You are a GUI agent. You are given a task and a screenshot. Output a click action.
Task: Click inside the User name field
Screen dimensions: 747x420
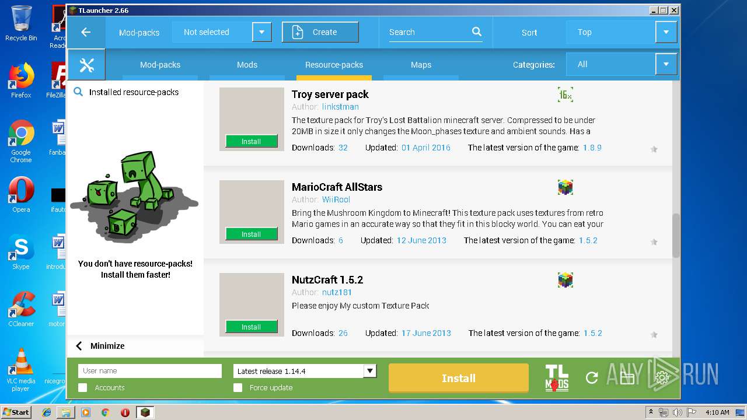150,371
